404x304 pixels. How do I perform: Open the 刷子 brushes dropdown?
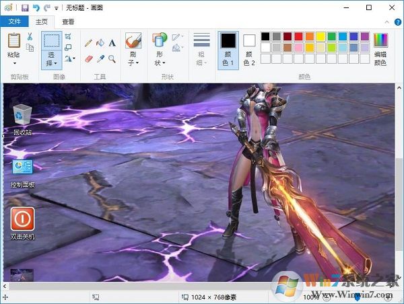[x=133, y=59]
